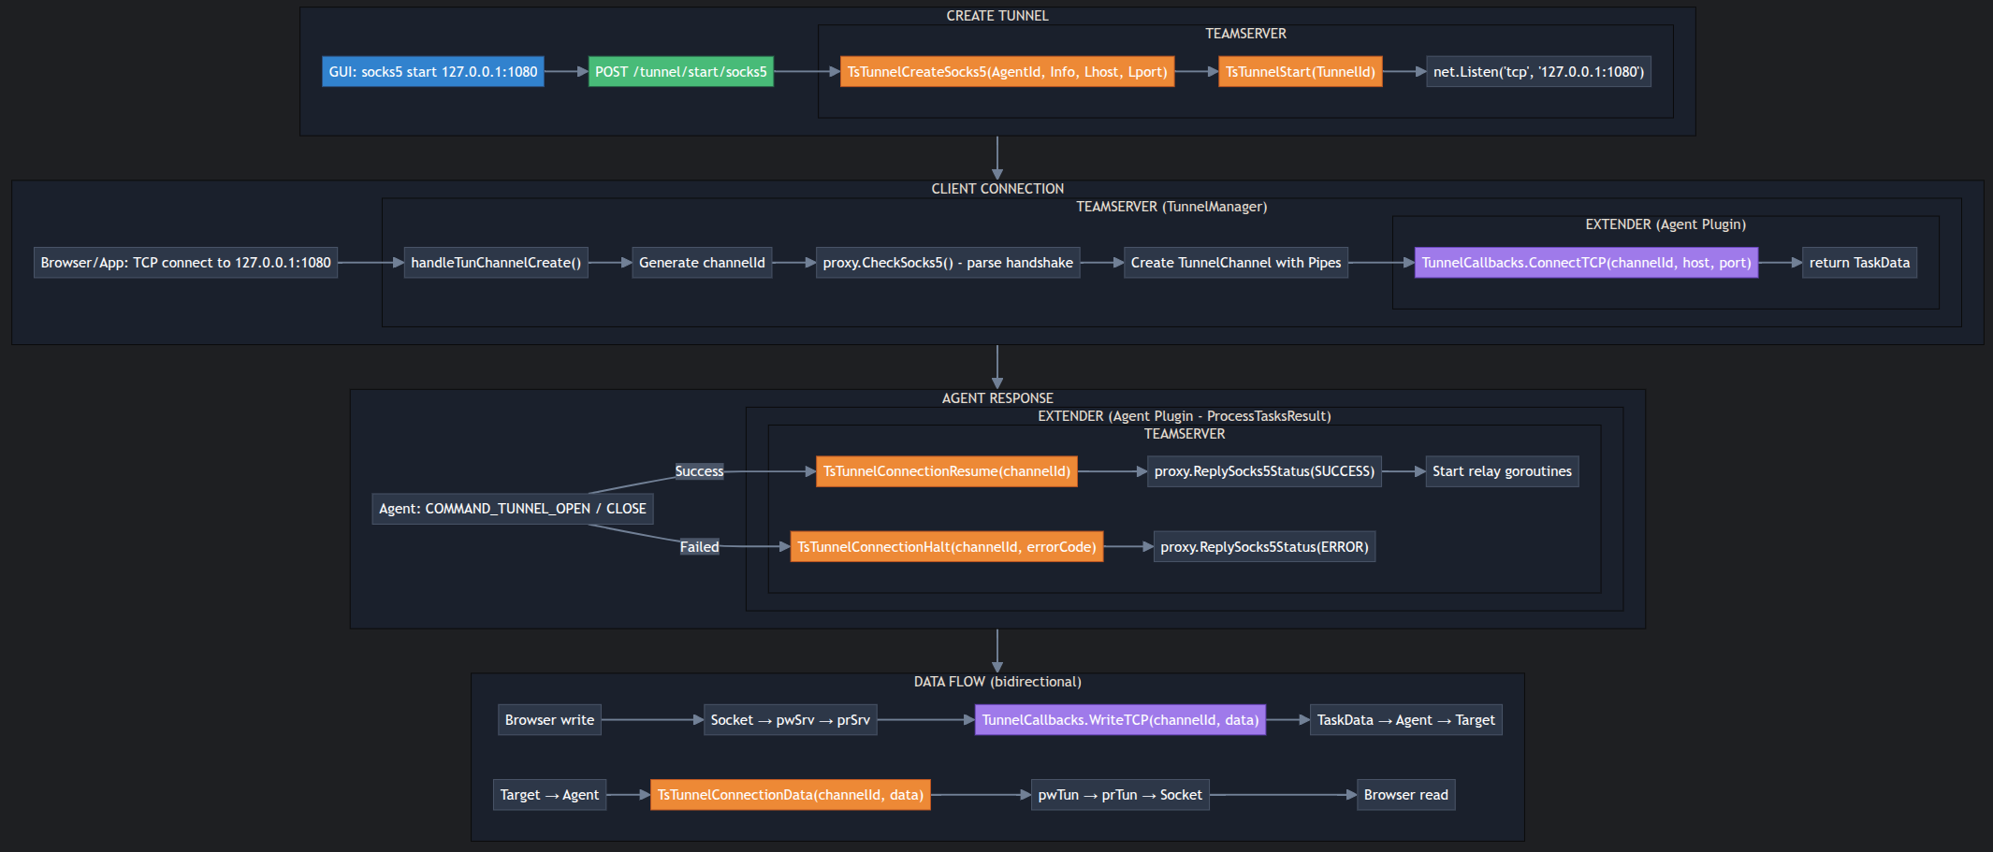The height and width of the screenshot is (852, 1993).
Task: Click the TsTunnelCreateSocks5 orange node
Action: pos(1007,72)
